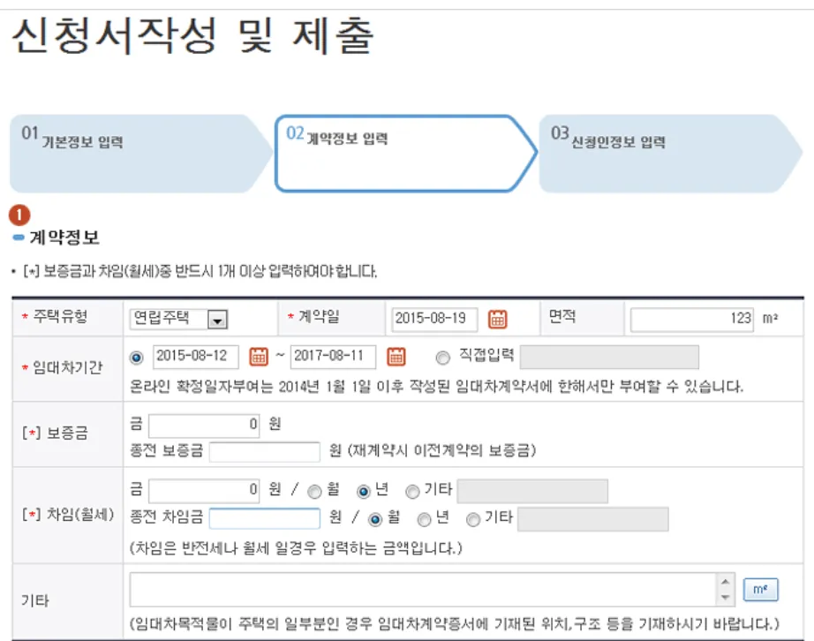Click the m² unit button beside the 기타 textarea

coord(760,590)
